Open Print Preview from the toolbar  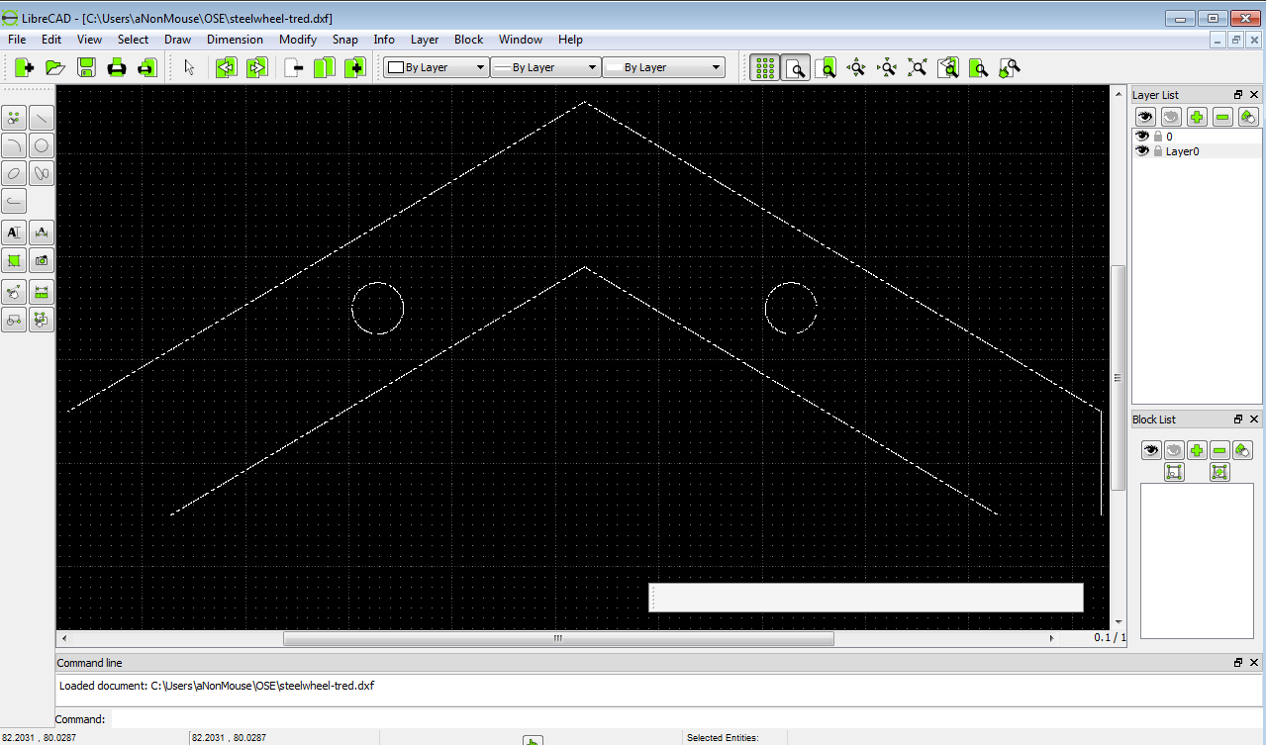(x=147, y=67)
